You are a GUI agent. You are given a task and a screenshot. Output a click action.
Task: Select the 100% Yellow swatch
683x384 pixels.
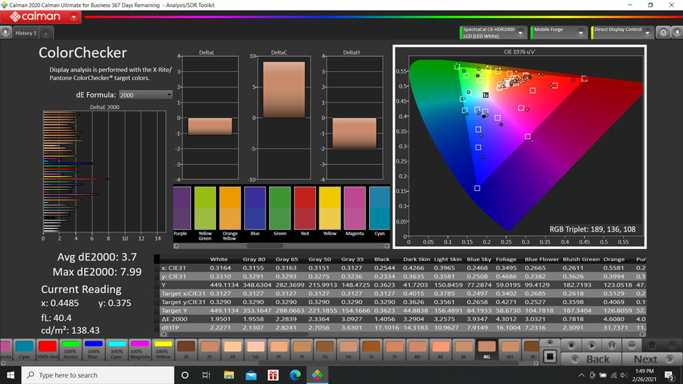pyautogui.click(x=163, y=350)
